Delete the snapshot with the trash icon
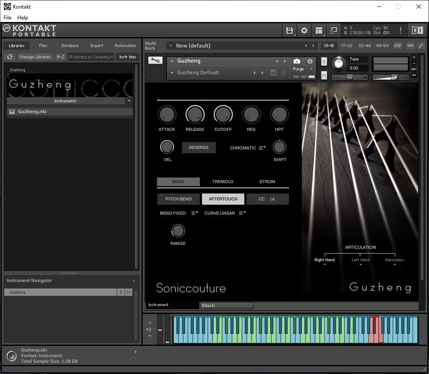Screen dimensions: 429x374 pyautogui.click(x=283, y=73)
